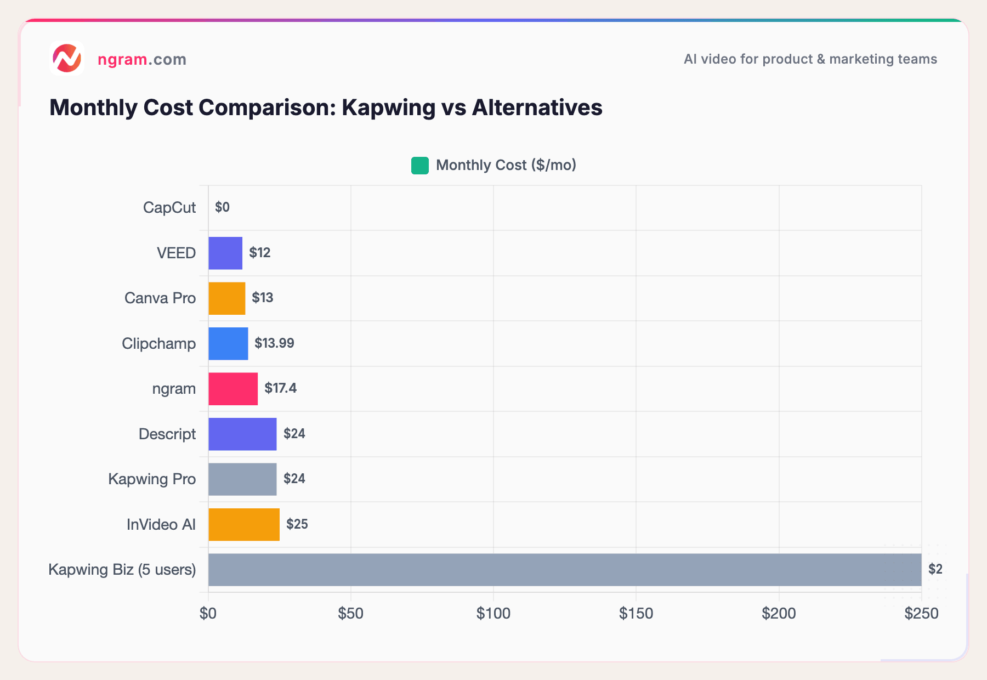
Task: Select the Canva Pro orange bar
Action: click(x=226, y=298)
